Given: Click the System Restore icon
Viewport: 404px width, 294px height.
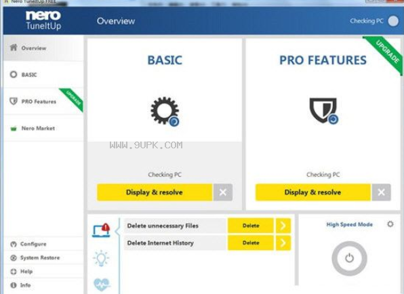Looking at the screenshot, I should [14, 257].
